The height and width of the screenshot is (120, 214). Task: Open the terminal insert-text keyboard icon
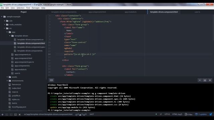[x=51, y=80]
